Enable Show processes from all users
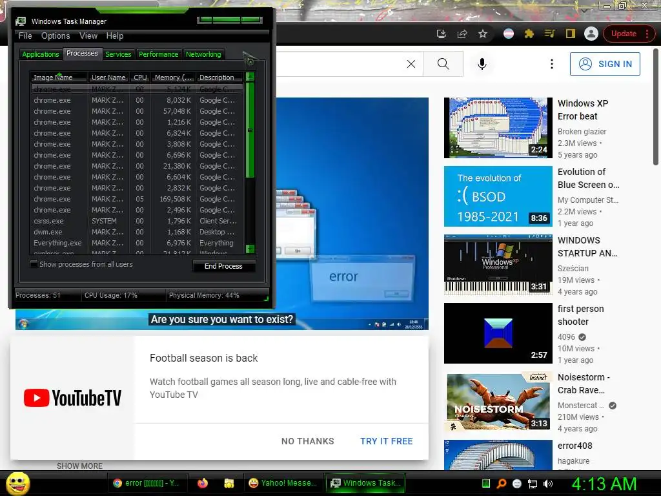 pos(34,264)
